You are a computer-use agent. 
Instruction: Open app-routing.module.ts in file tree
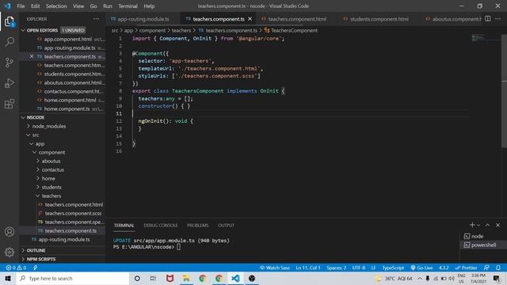pyautogui.click(x=64, y=240)
